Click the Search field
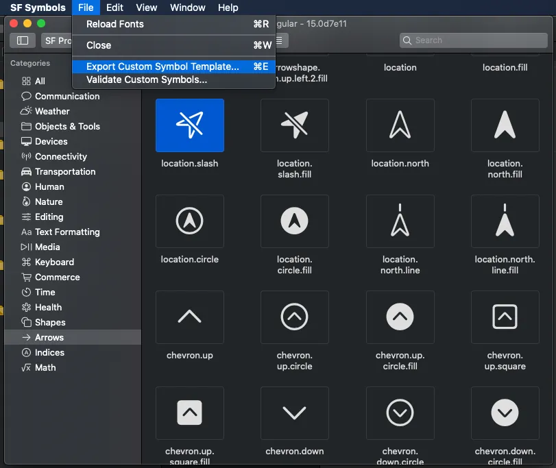556x468 pixels. [x=473, y=40]
